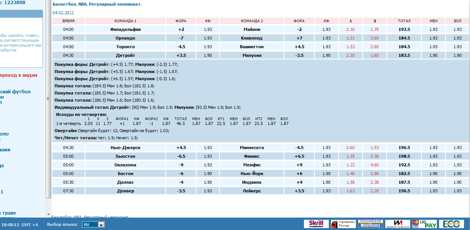Pick win odds 1.40 for Бостон

pos(351,174)
